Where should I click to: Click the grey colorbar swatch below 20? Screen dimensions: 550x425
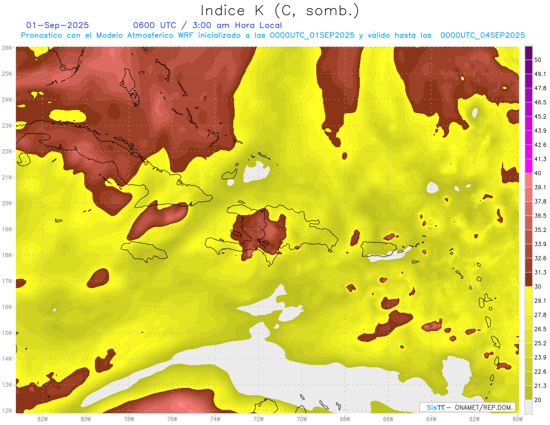point(528,406)
